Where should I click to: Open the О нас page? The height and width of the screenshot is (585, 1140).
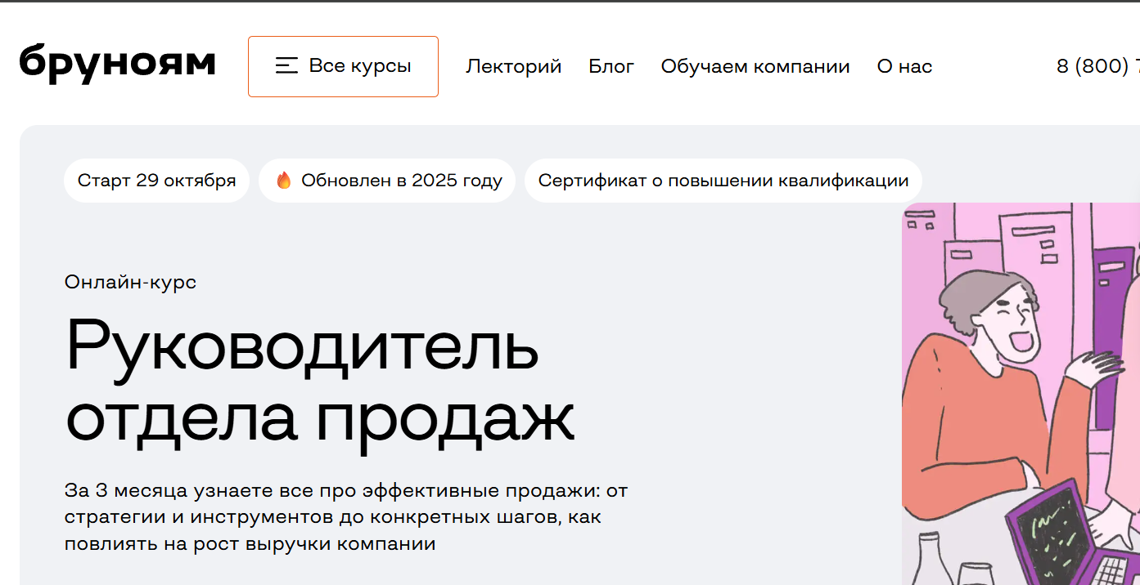tap(904, 66)
